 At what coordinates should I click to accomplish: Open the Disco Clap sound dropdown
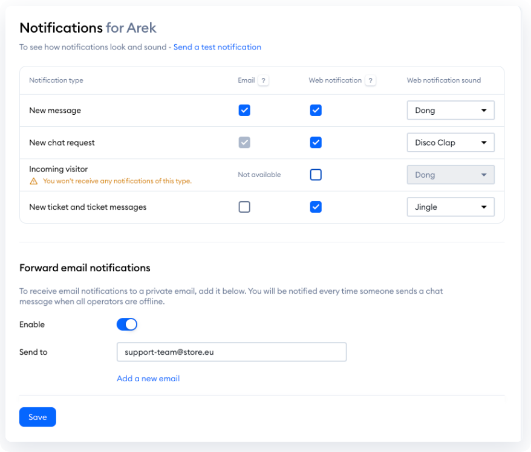click(451, 143)
